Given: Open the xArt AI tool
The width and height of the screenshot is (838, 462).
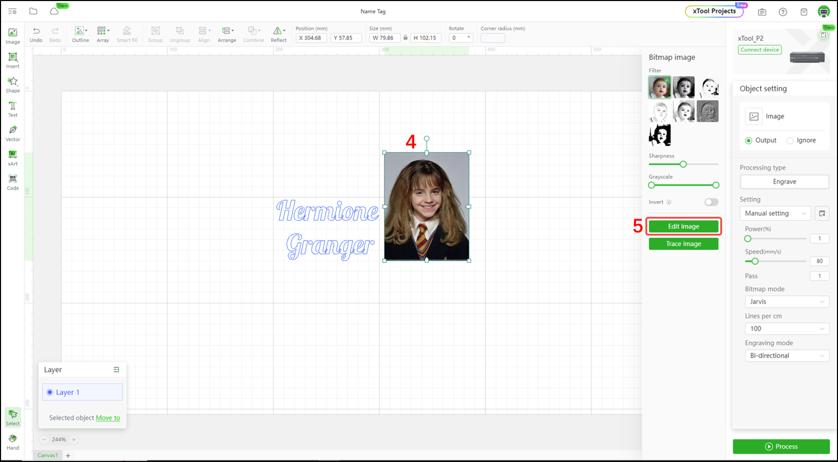Looking at the screenshot, I should [13, 157].
